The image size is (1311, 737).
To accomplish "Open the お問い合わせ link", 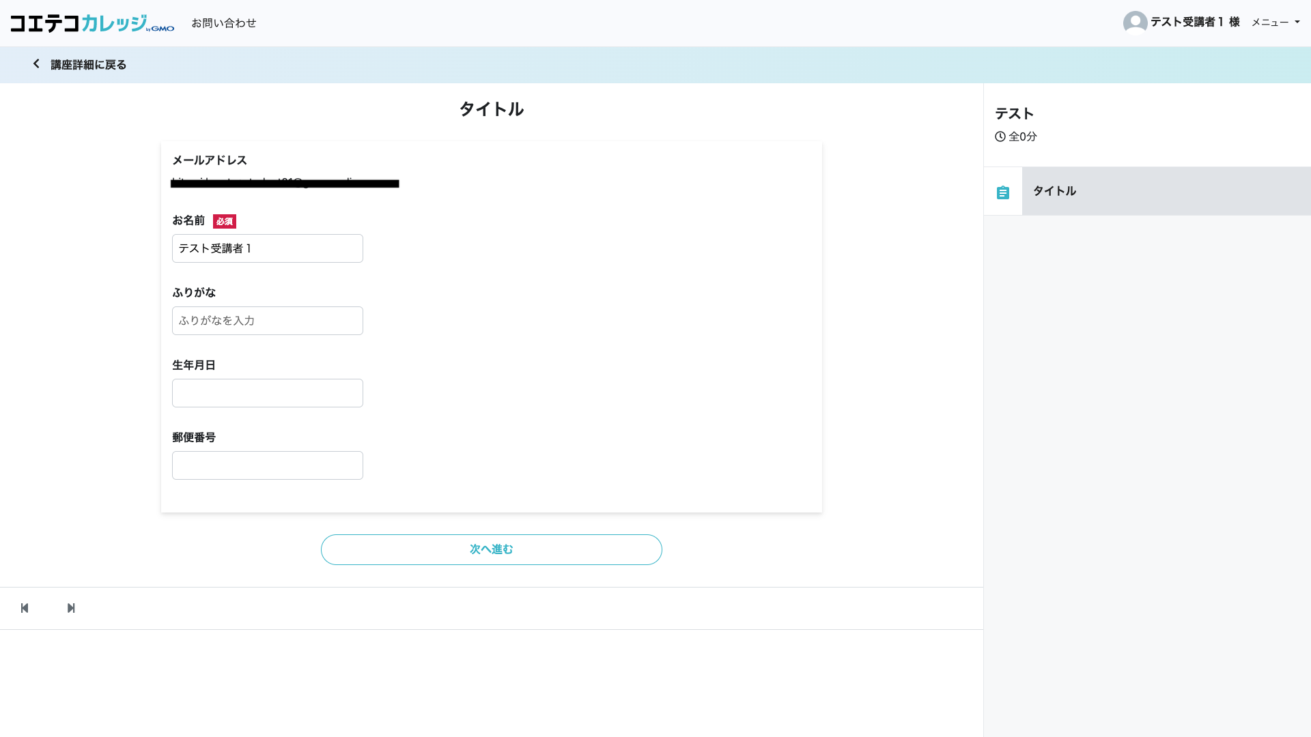I will click(x=223, y=23).
